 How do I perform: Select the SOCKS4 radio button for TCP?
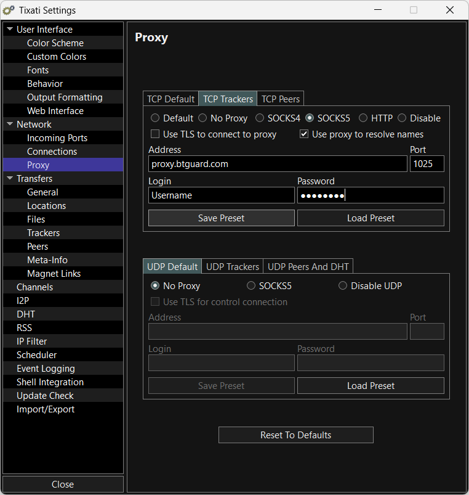point(260,118)
